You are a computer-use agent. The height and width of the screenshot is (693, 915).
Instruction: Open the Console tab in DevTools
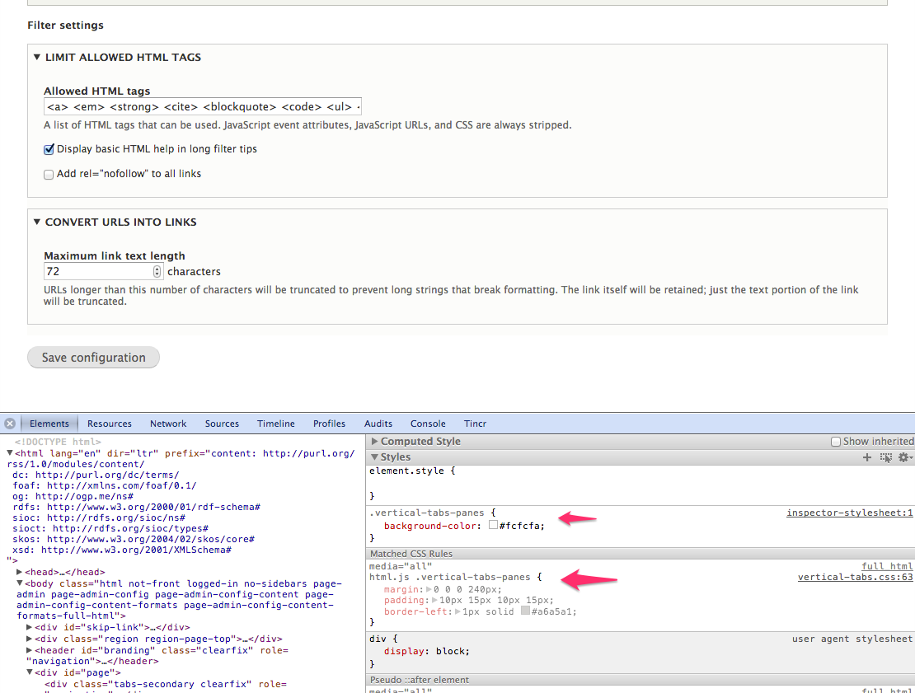427,423
